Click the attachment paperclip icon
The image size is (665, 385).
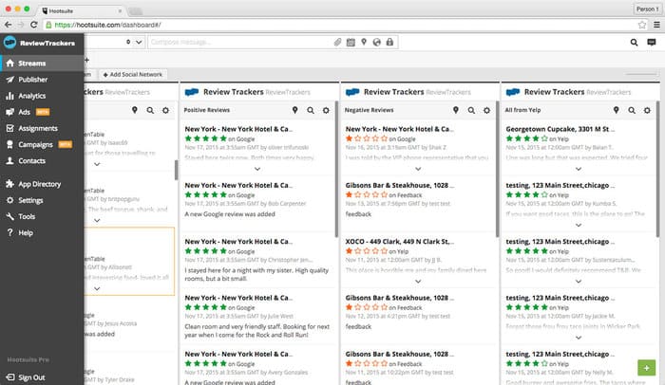tap(337, 42)
